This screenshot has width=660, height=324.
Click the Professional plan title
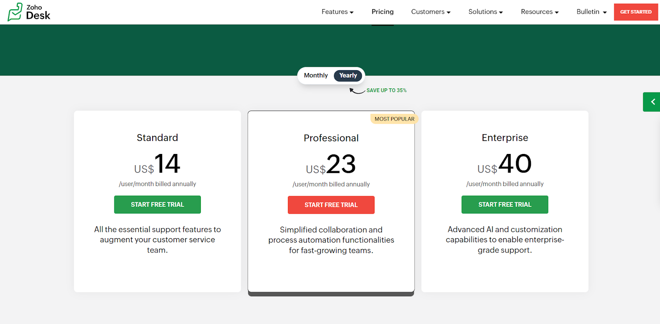point(331,138)
